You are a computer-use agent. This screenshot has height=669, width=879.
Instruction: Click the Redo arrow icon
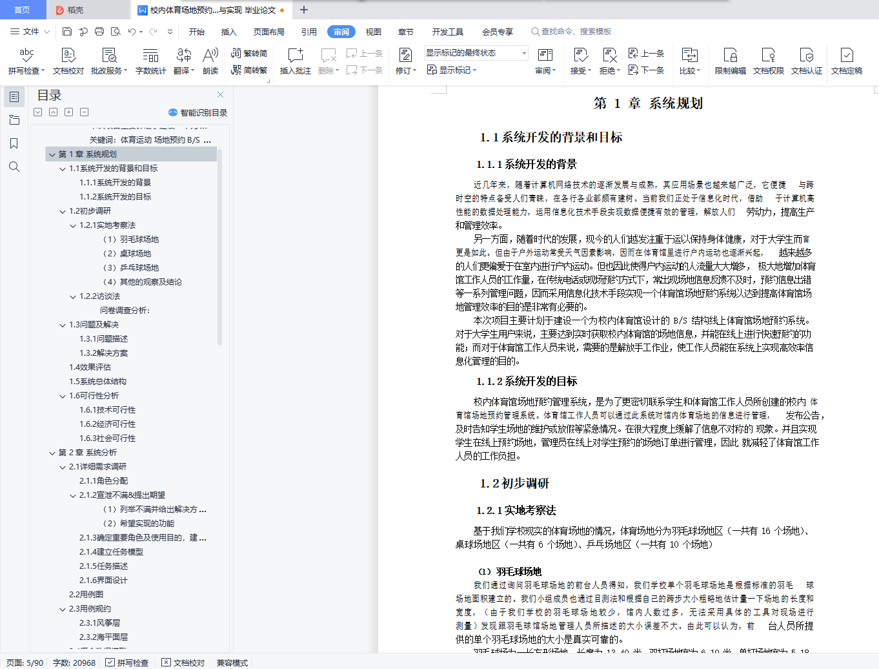154,31
